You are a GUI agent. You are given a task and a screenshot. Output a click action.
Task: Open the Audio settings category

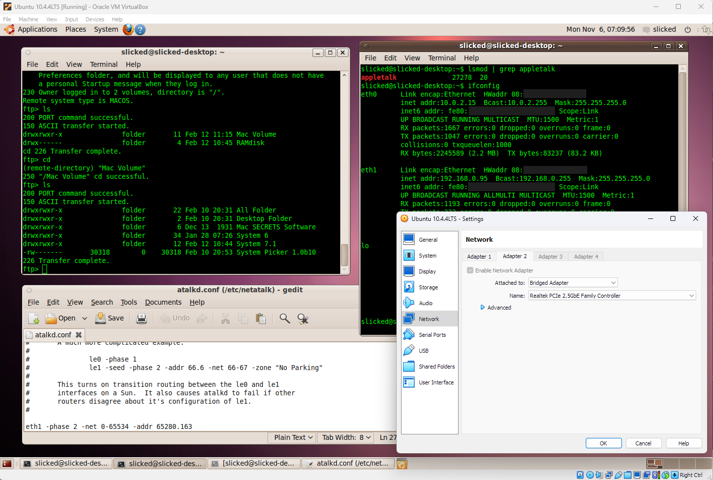click(429, 303)
